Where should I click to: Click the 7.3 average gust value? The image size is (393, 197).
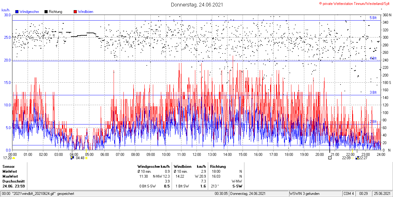203,181
